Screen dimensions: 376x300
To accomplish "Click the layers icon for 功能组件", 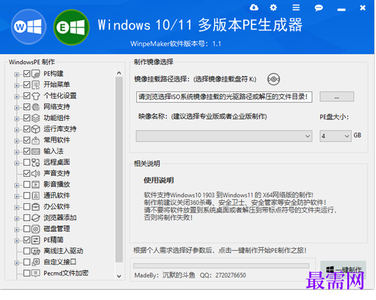I will 36,118.
